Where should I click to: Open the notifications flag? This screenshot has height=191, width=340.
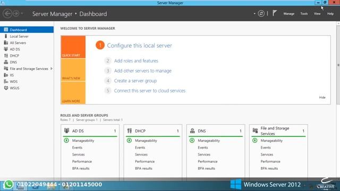pos(275,13)
